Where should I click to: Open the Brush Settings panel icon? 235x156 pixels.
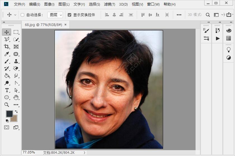pyautogui.click(x=206, y=30)
